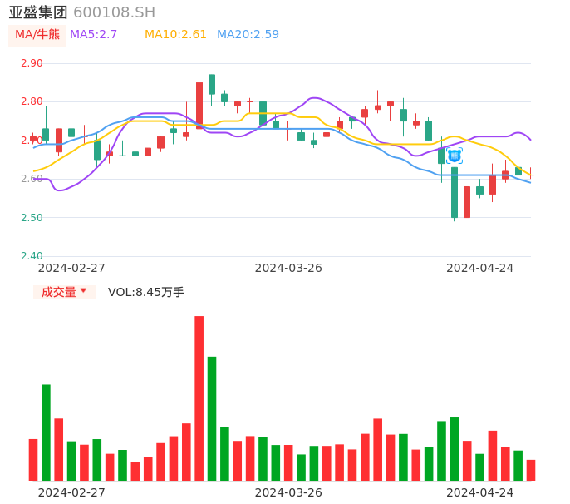Click the MA20 moving average label
The height and width of the screenshot is (504, 570).
tap(248, 35)
